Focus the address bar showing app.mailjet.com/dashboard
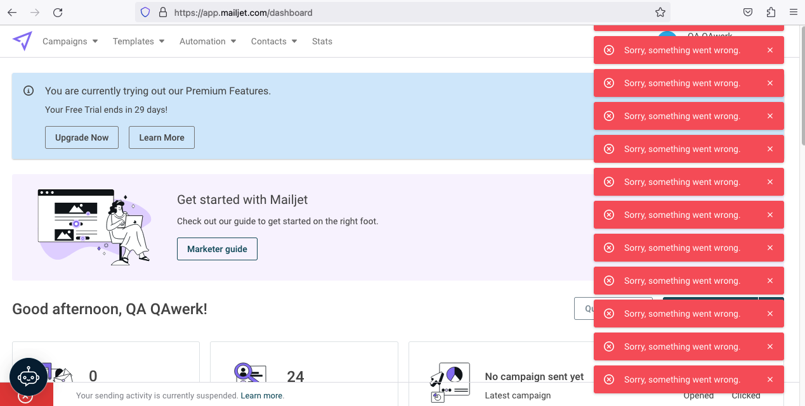805x406 pixels. coord(403,12)
